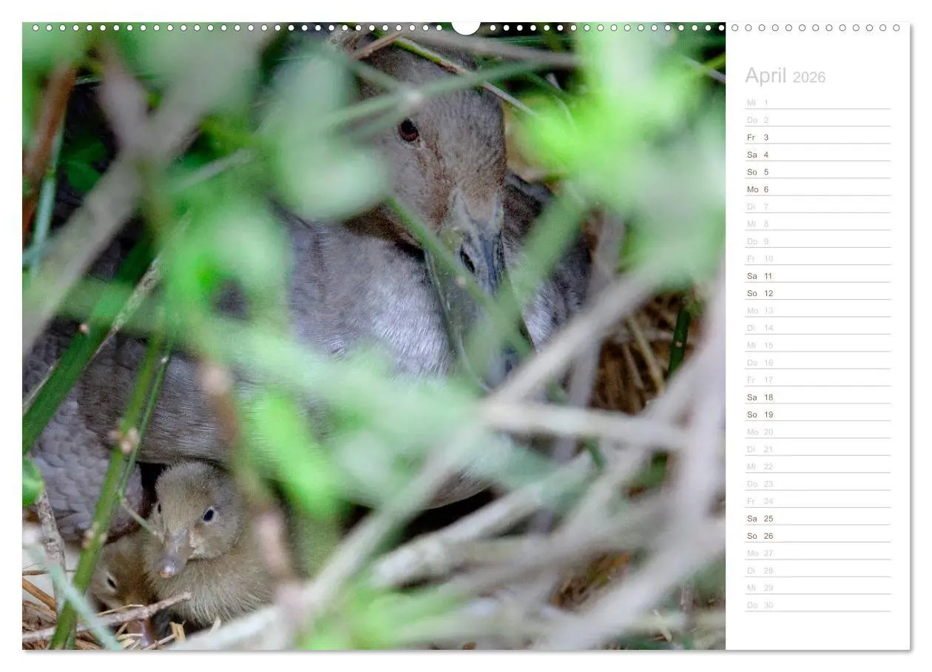Select the date row Mi 1
Screen dimensions: 932x672
pos(817,102)
